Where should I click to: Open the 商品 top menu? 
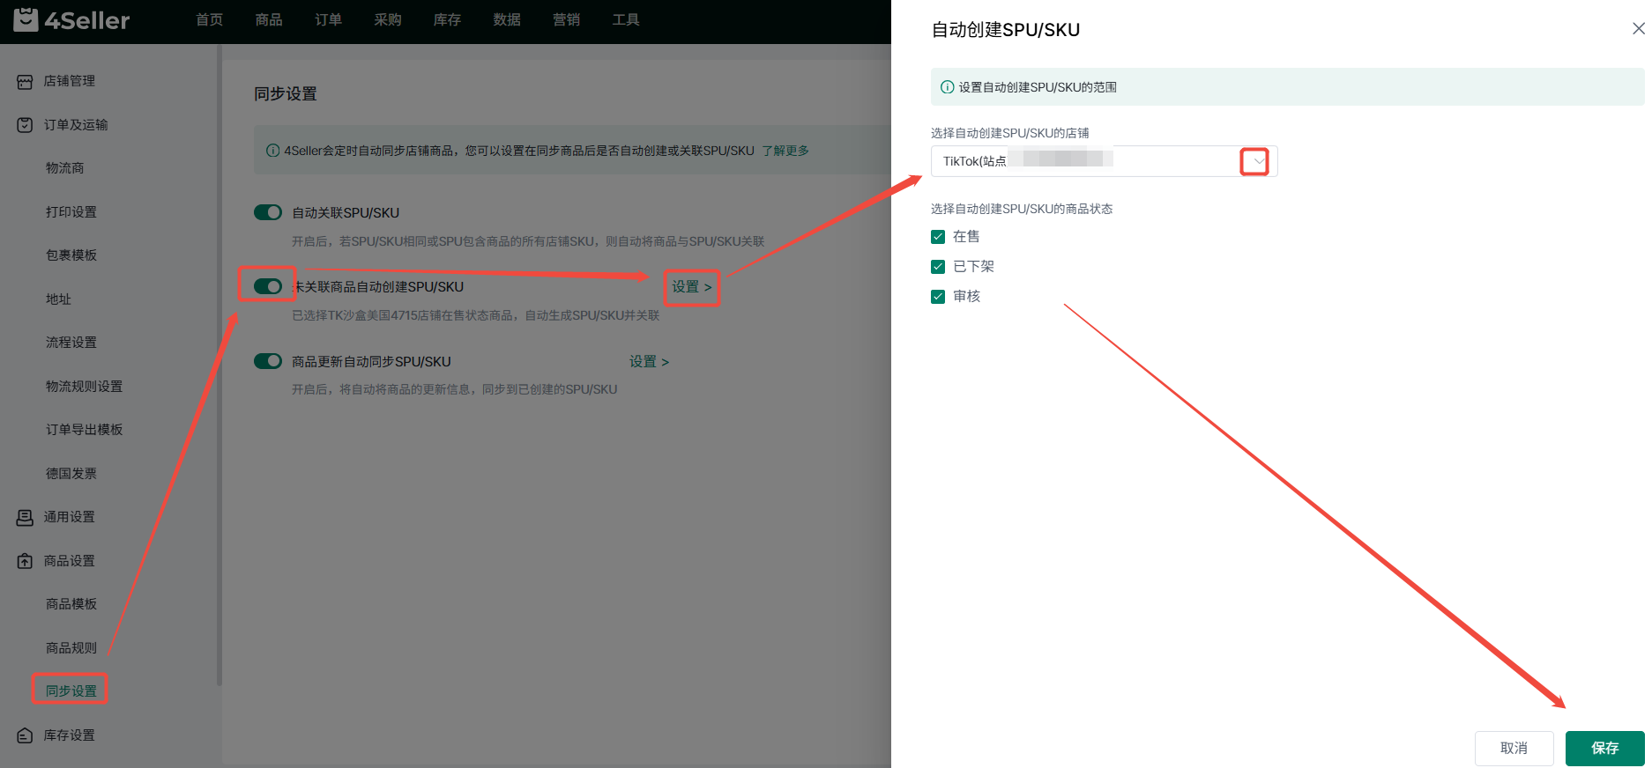coord(269,19)
